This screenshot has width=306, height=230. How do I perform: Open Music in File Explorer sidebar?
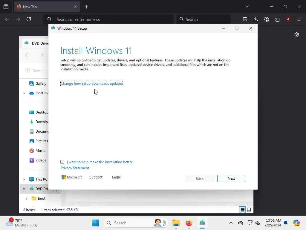coord(37,151)
